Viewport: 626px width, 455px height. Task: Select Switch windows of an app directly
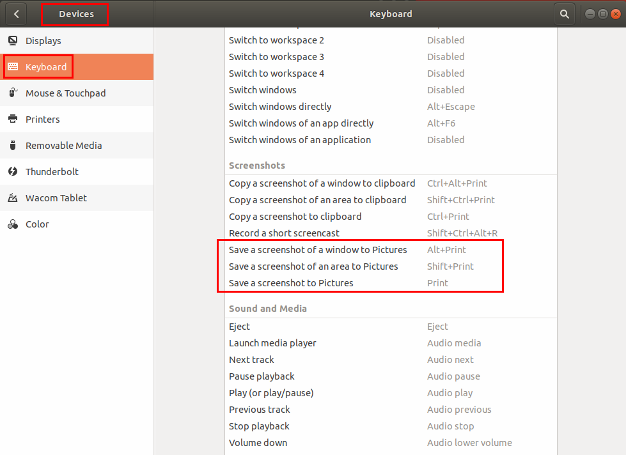pyautogui.click(x=391, y=123)
